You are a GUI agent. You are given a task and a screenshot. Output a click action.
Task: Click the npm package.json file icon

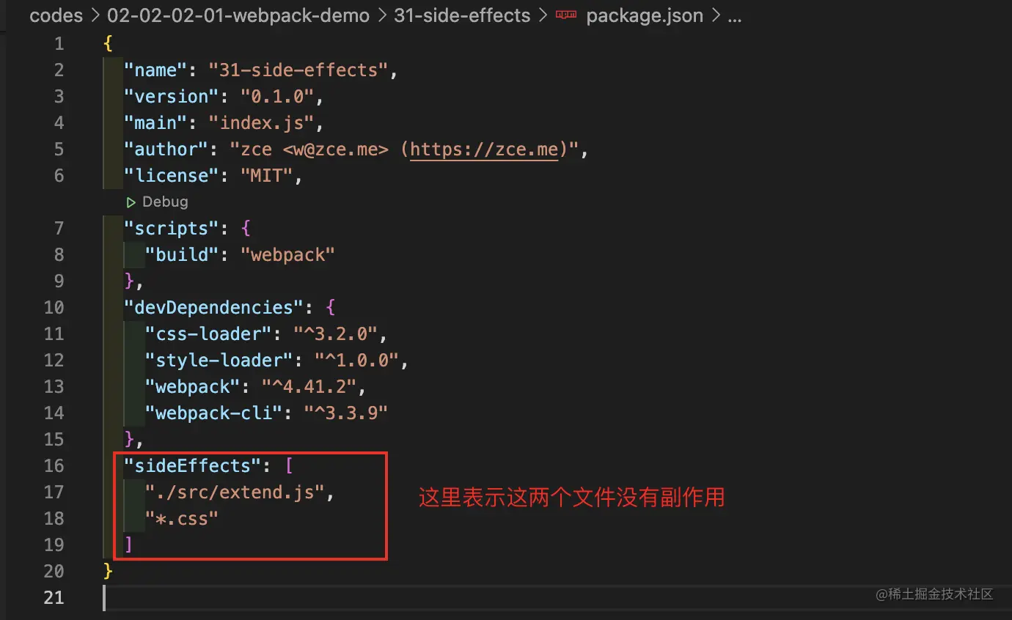(x=565, y=15)
